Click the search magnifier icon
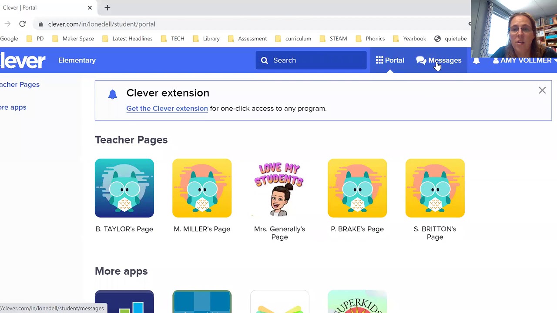 click(x=265, y=60)
